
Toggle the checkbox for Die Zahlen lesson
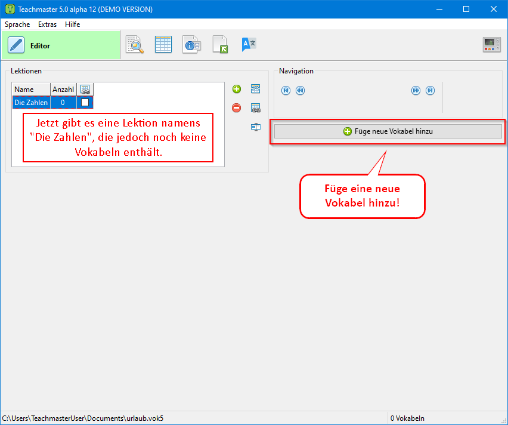(x=85, y=103)
